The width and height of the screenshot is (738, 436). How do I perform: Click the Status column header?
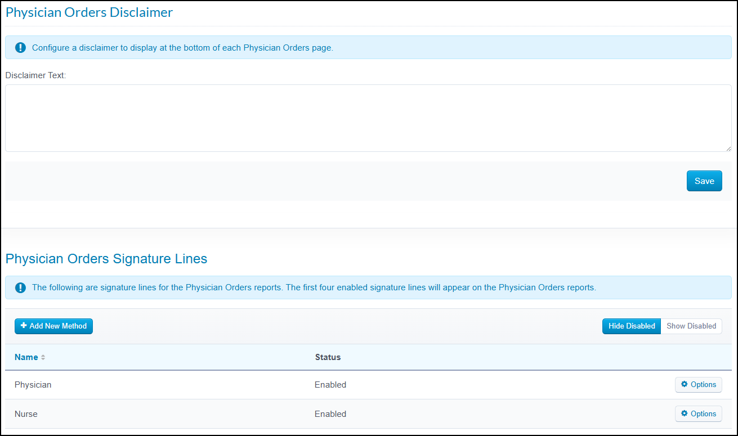pyautogui.click(x=328, y=357)
